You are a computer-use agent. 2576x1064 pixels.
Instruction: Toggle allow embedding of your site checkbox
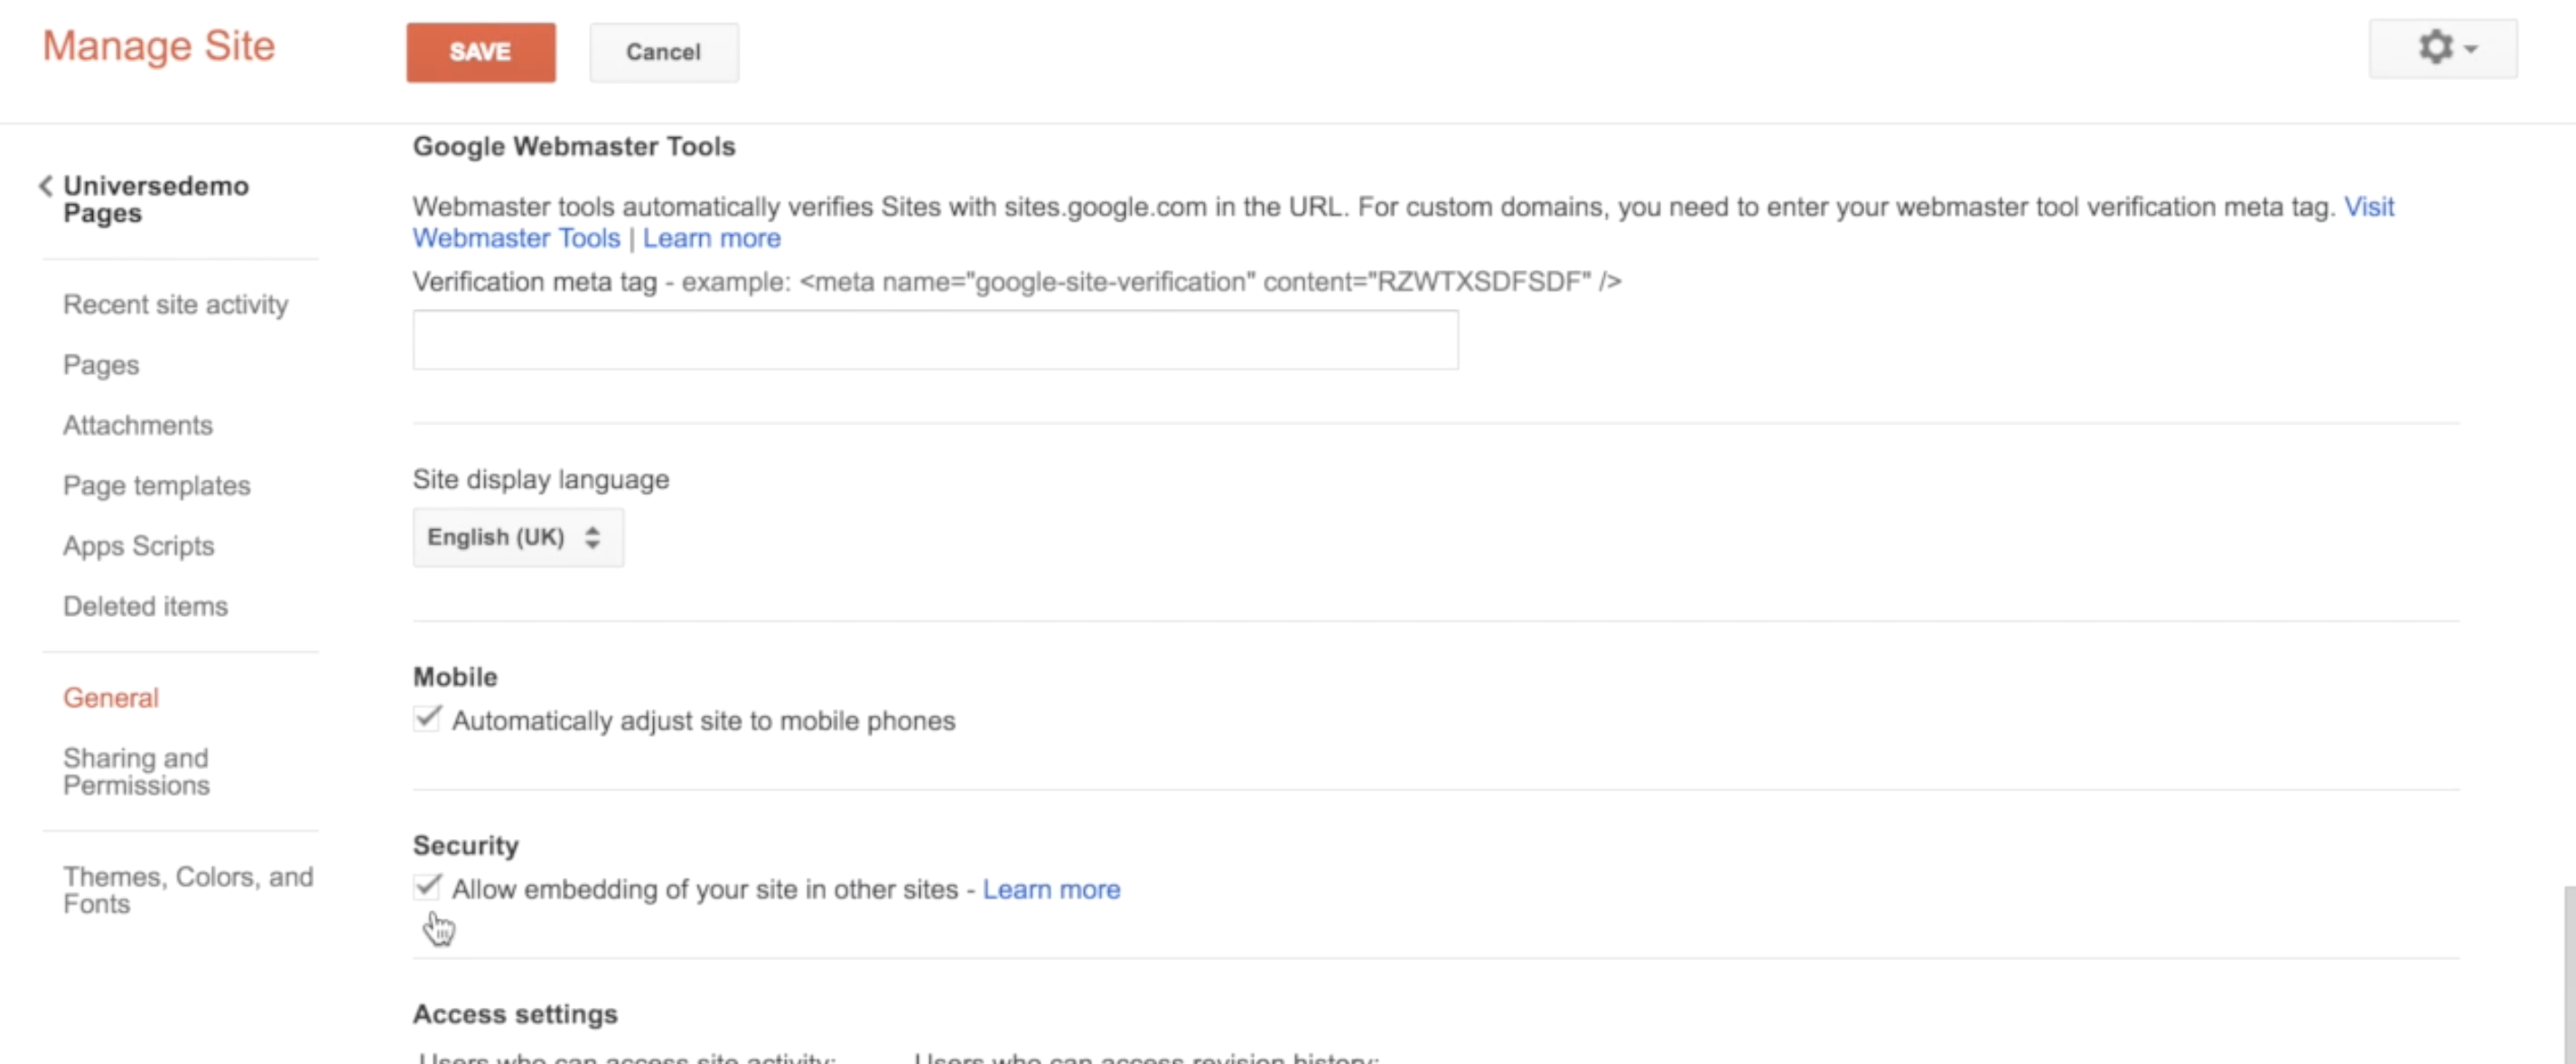tap(427, 887)
